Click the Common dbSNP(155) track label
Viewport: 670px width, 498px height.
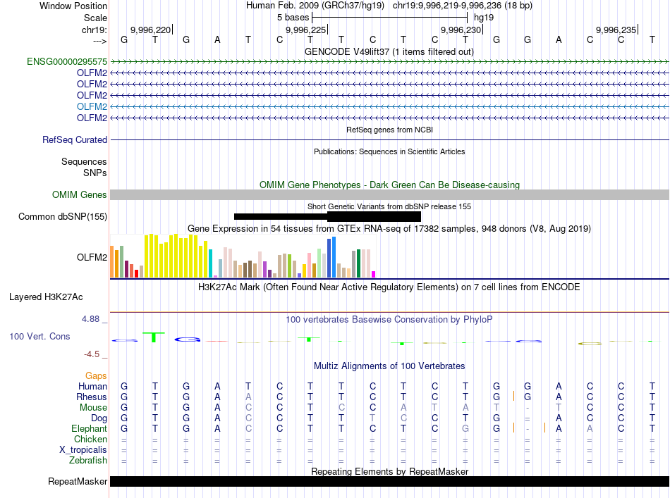(x=63, y=216)
